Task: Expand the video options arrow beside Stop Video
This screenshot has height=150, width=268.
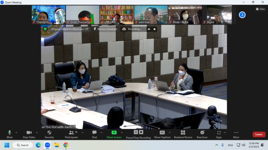Action: pos(37,132)
